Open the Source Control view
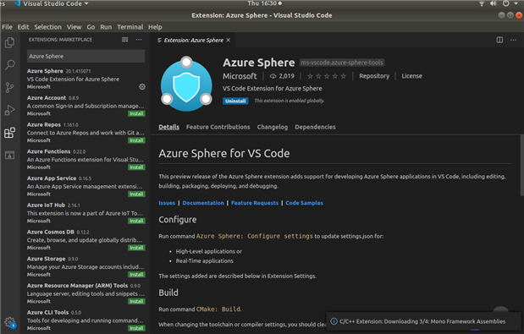524x334 pixels. [9, 87]
